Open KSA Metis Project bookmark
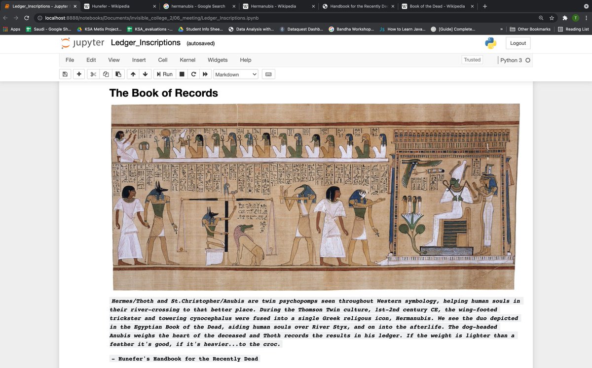Image resolution: width=592 pixels, height=368 pixels. (x=99, y=29)
